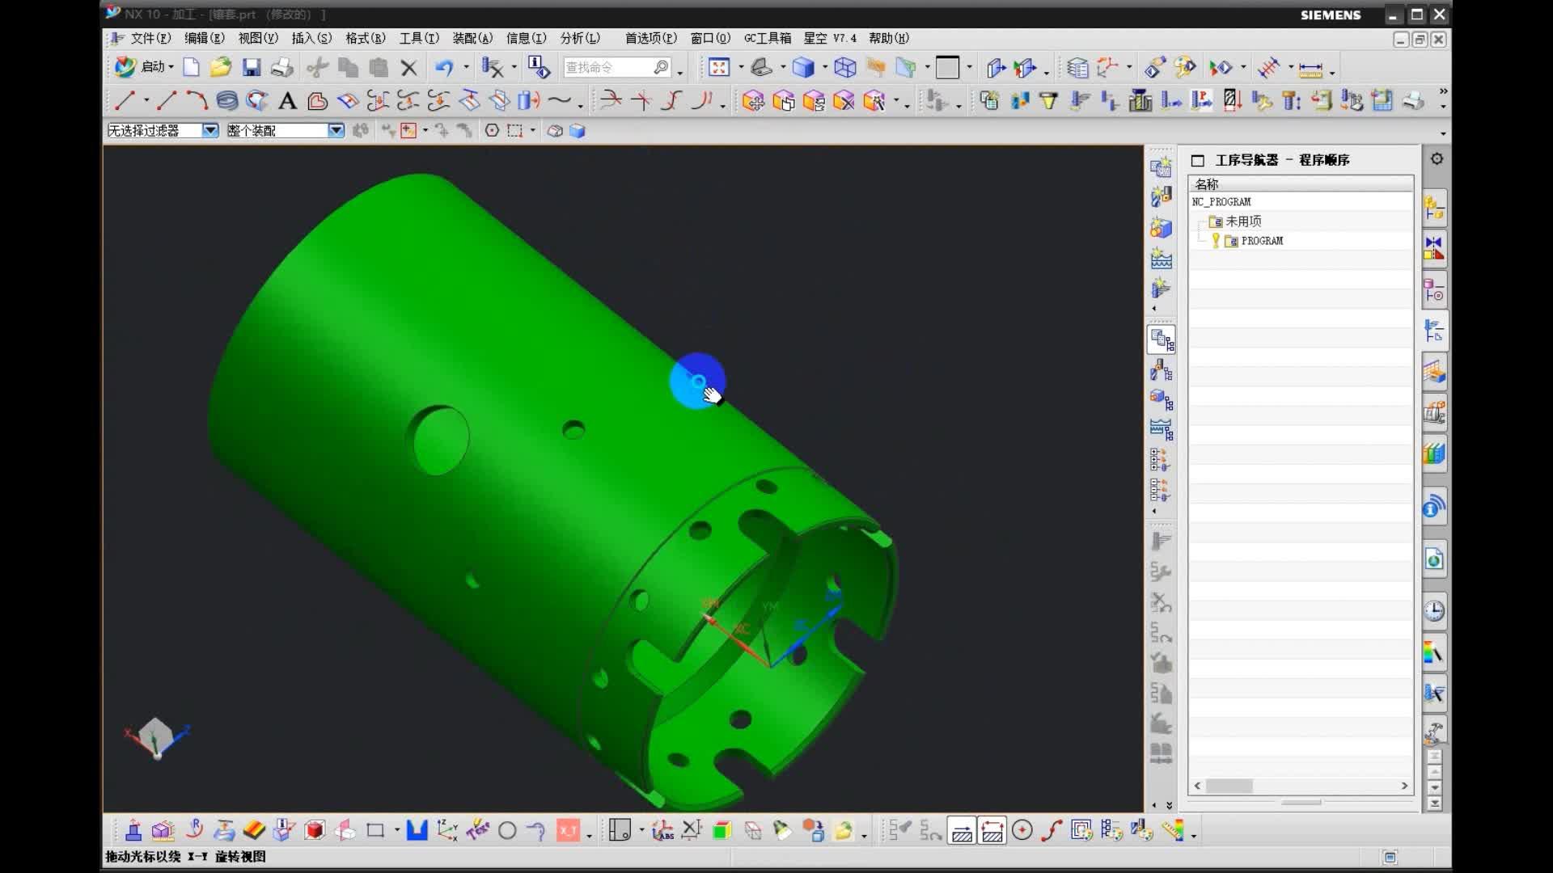Click the command finder search field

coord(607,68)
